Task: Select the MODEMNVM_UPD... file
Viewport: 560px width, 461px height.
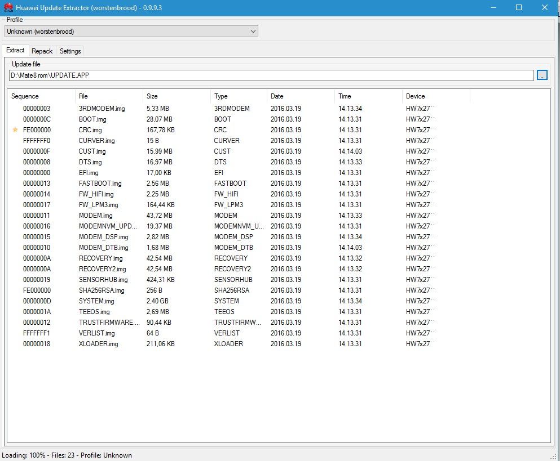Action: 108,226
